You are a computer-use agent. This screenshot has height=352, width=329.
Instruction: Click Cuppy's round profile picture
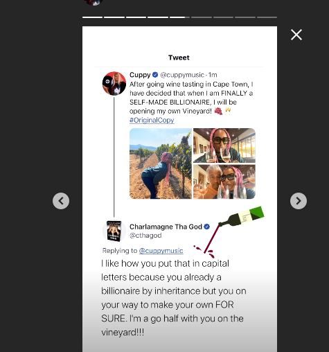pyautogui.click(x=114, y=83)
